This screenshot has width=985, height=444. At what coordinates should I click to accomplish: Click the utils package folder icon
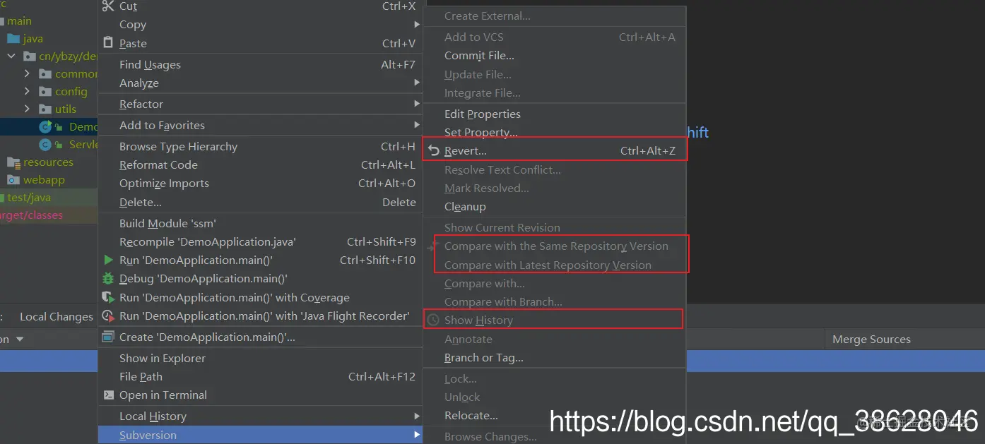tap(45, 109)
